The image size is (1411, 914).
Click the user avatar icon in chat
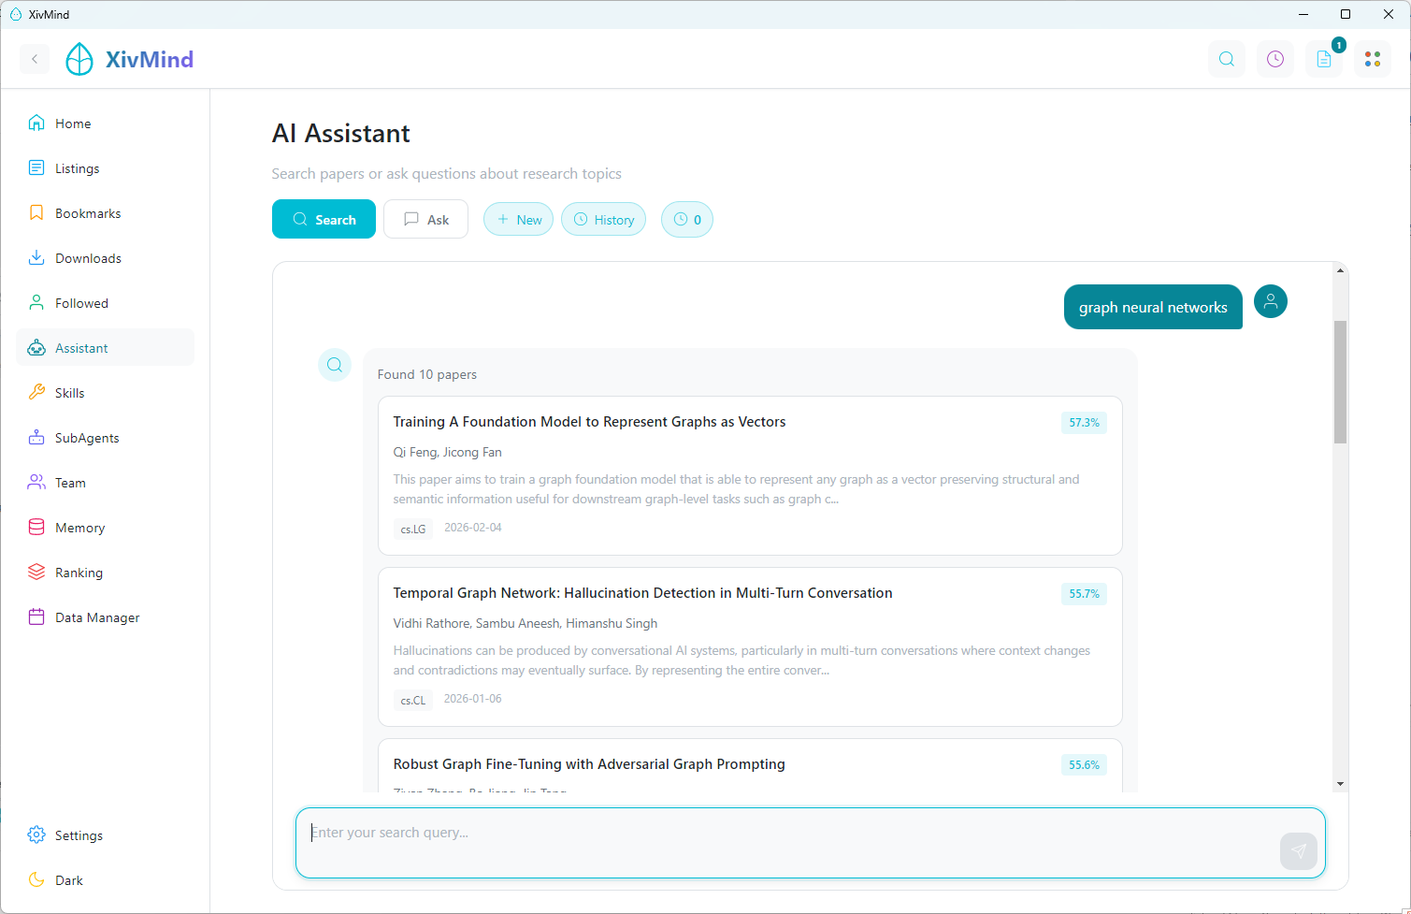coord(1271,301)
